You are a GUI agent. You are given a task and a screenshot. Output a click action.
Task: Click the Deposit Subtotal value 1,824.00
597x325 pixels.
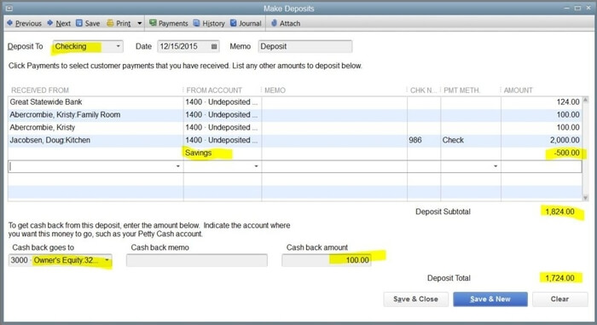[x=559, y=212]
